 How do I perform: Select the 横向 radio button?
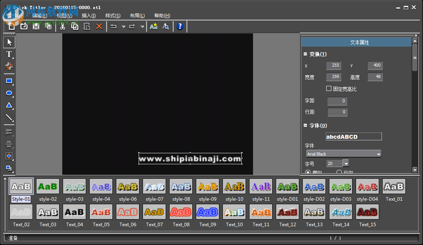(307, 172)
